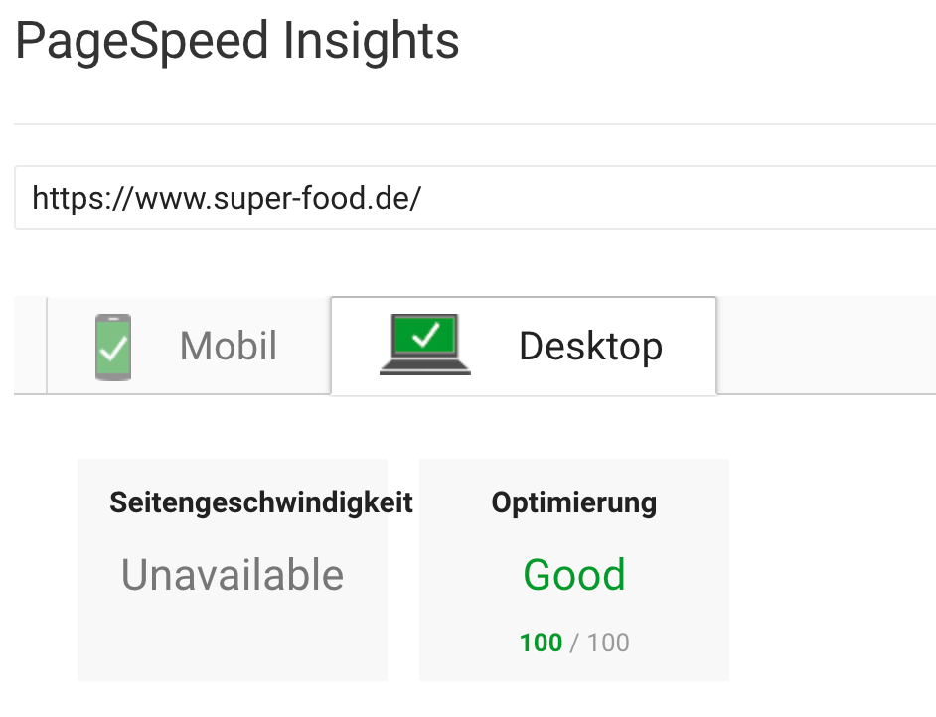Click the https://www.super-food.de/ URL text

coord(227,198)
